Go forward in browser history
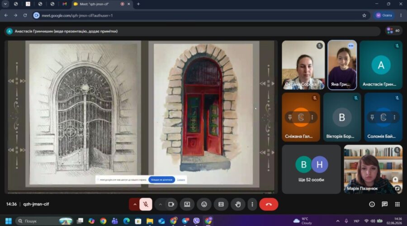407x226 pixels. 15,15
